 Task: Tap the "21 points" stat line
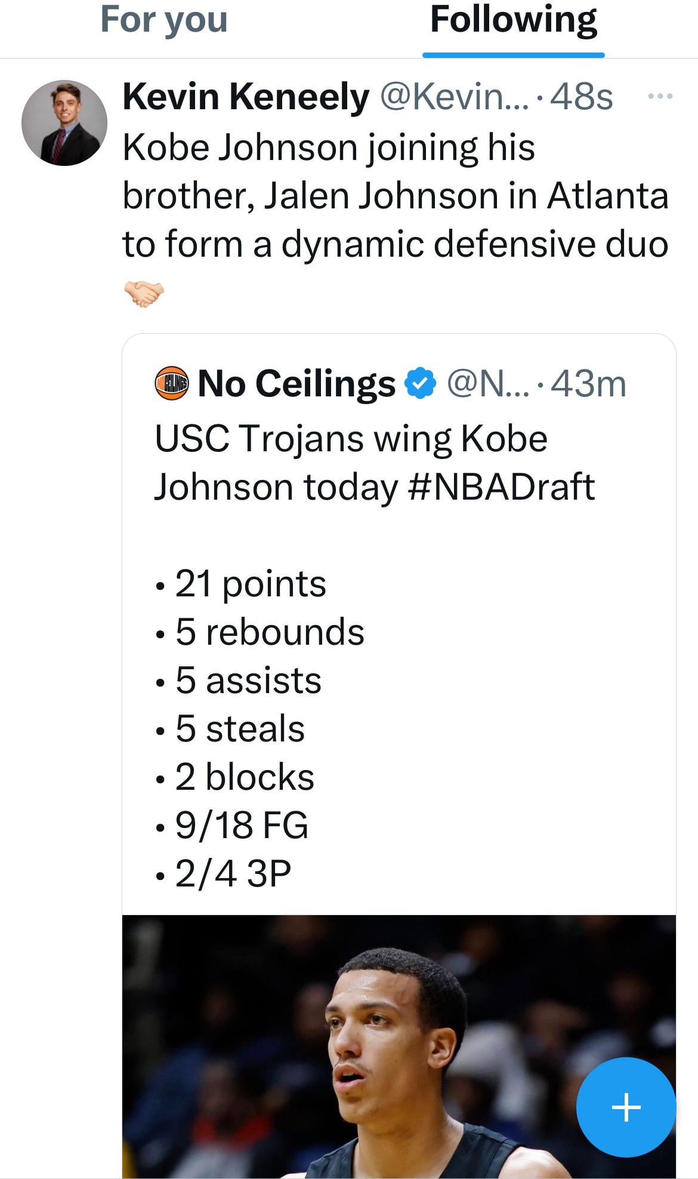(x=250, y=584)
